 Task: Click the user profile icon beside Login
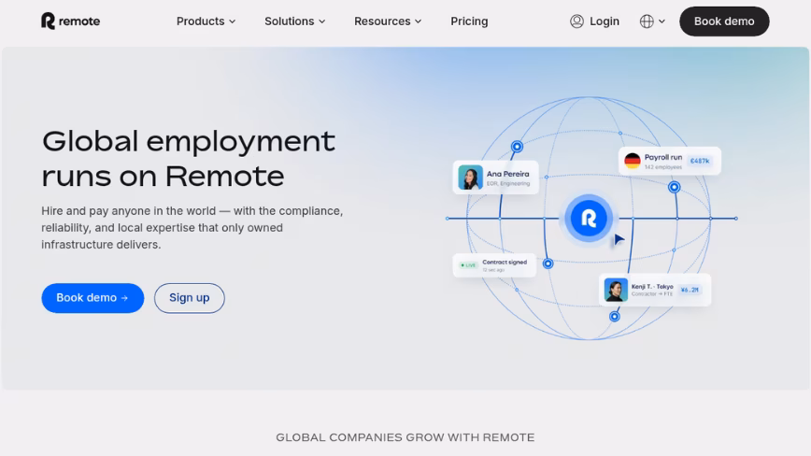point(576,21)
